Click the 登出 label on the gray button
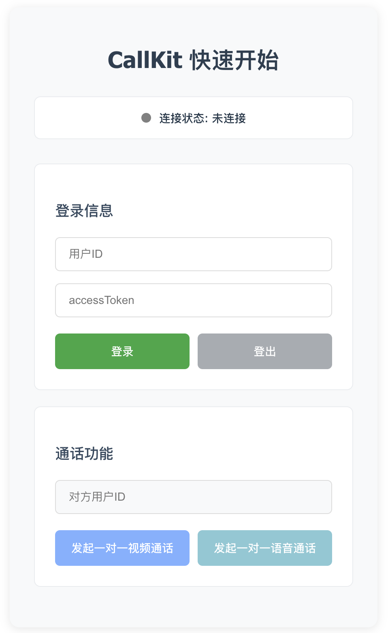388x633 pixels. pyautogui.click(x=264, y=351)
